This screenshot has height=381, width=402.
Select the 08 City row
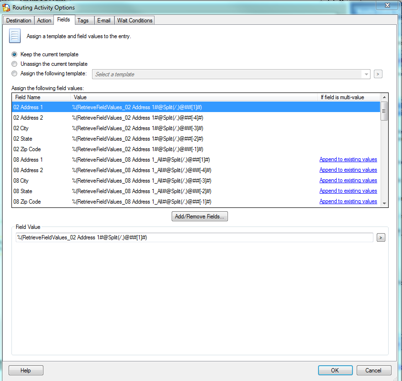196,181
